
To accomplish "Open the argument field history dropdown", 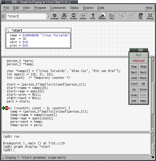I will pyautogui.click(x=48, y=16).
